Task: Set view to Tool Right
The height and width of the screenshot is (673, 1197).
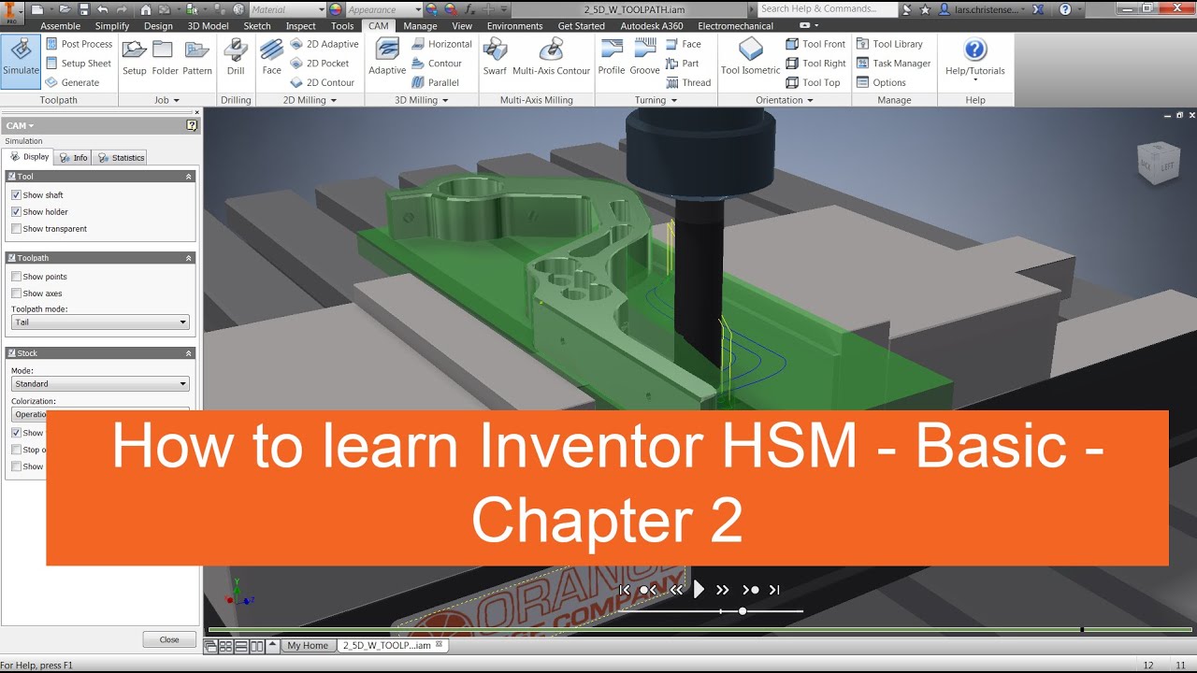Action: 815,64
